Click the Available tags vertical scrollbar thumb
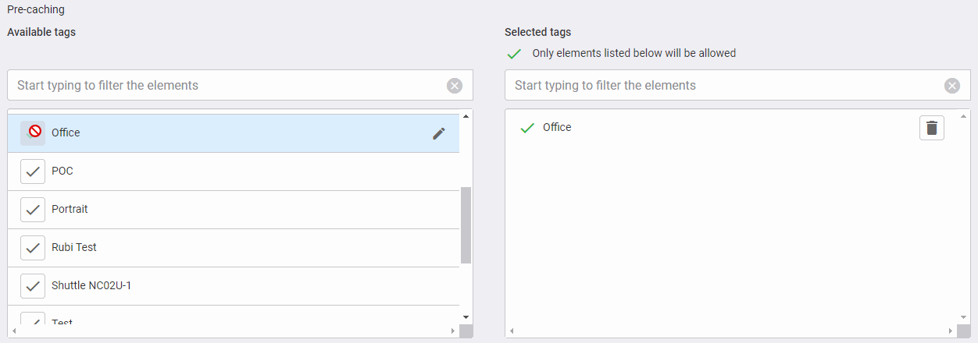Viewport: 978px width, 343px height. pos(466,225)
